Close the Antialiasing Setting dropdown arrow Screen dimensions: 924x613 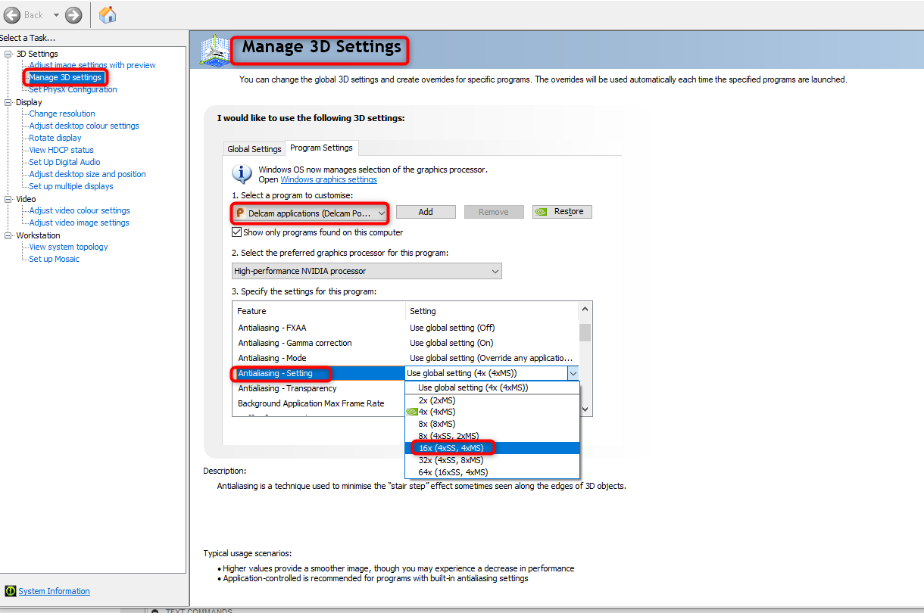click(573, 373)
